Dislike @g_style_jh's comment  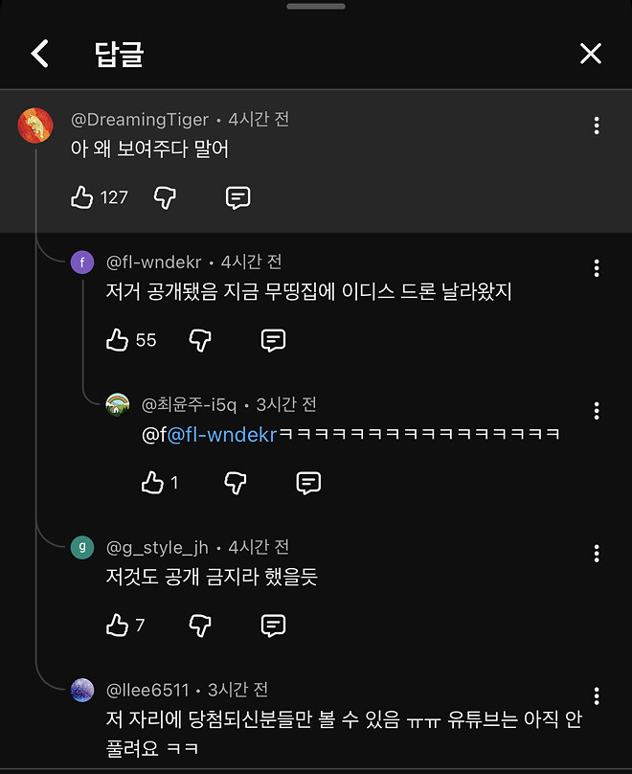tap(200, 626)
